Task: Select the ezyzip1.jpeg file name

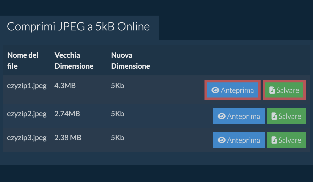Action: click(x=27, y=86)
